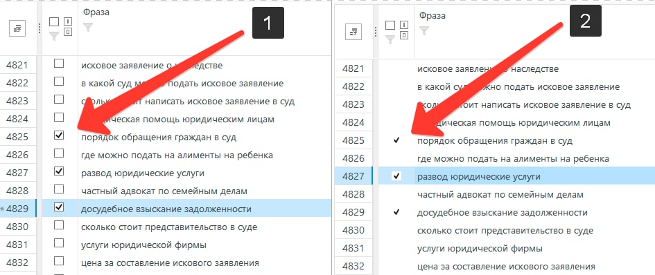Uncheck the box for row 4825 in left table
Screen dimensions: 655x275
pos(59,135)
